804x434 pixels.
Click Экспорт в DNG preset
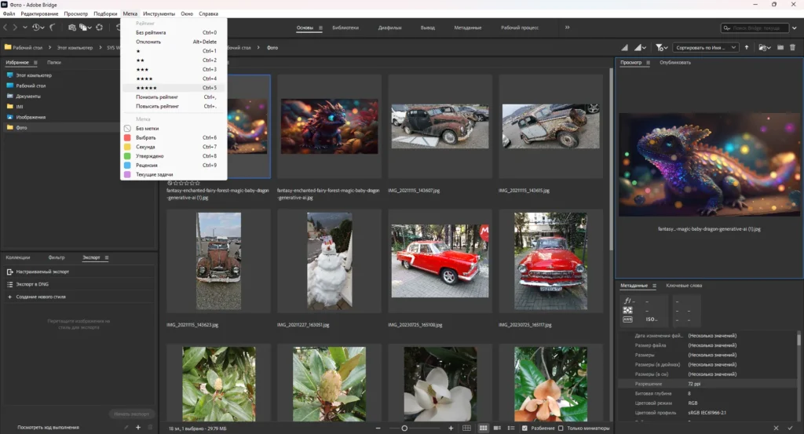point(32,284)
